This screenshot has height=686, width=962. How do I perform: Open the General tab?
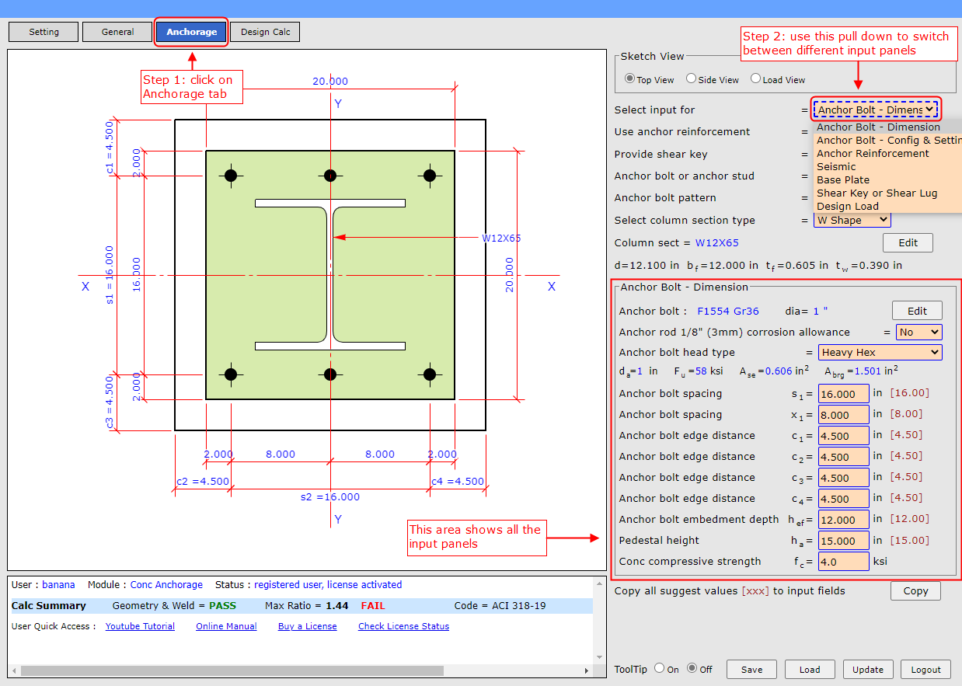point(118,32)
